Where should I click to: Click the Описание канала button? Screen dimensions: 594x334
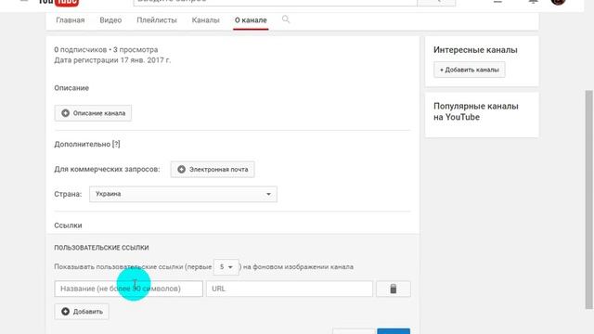pos(93,113)
